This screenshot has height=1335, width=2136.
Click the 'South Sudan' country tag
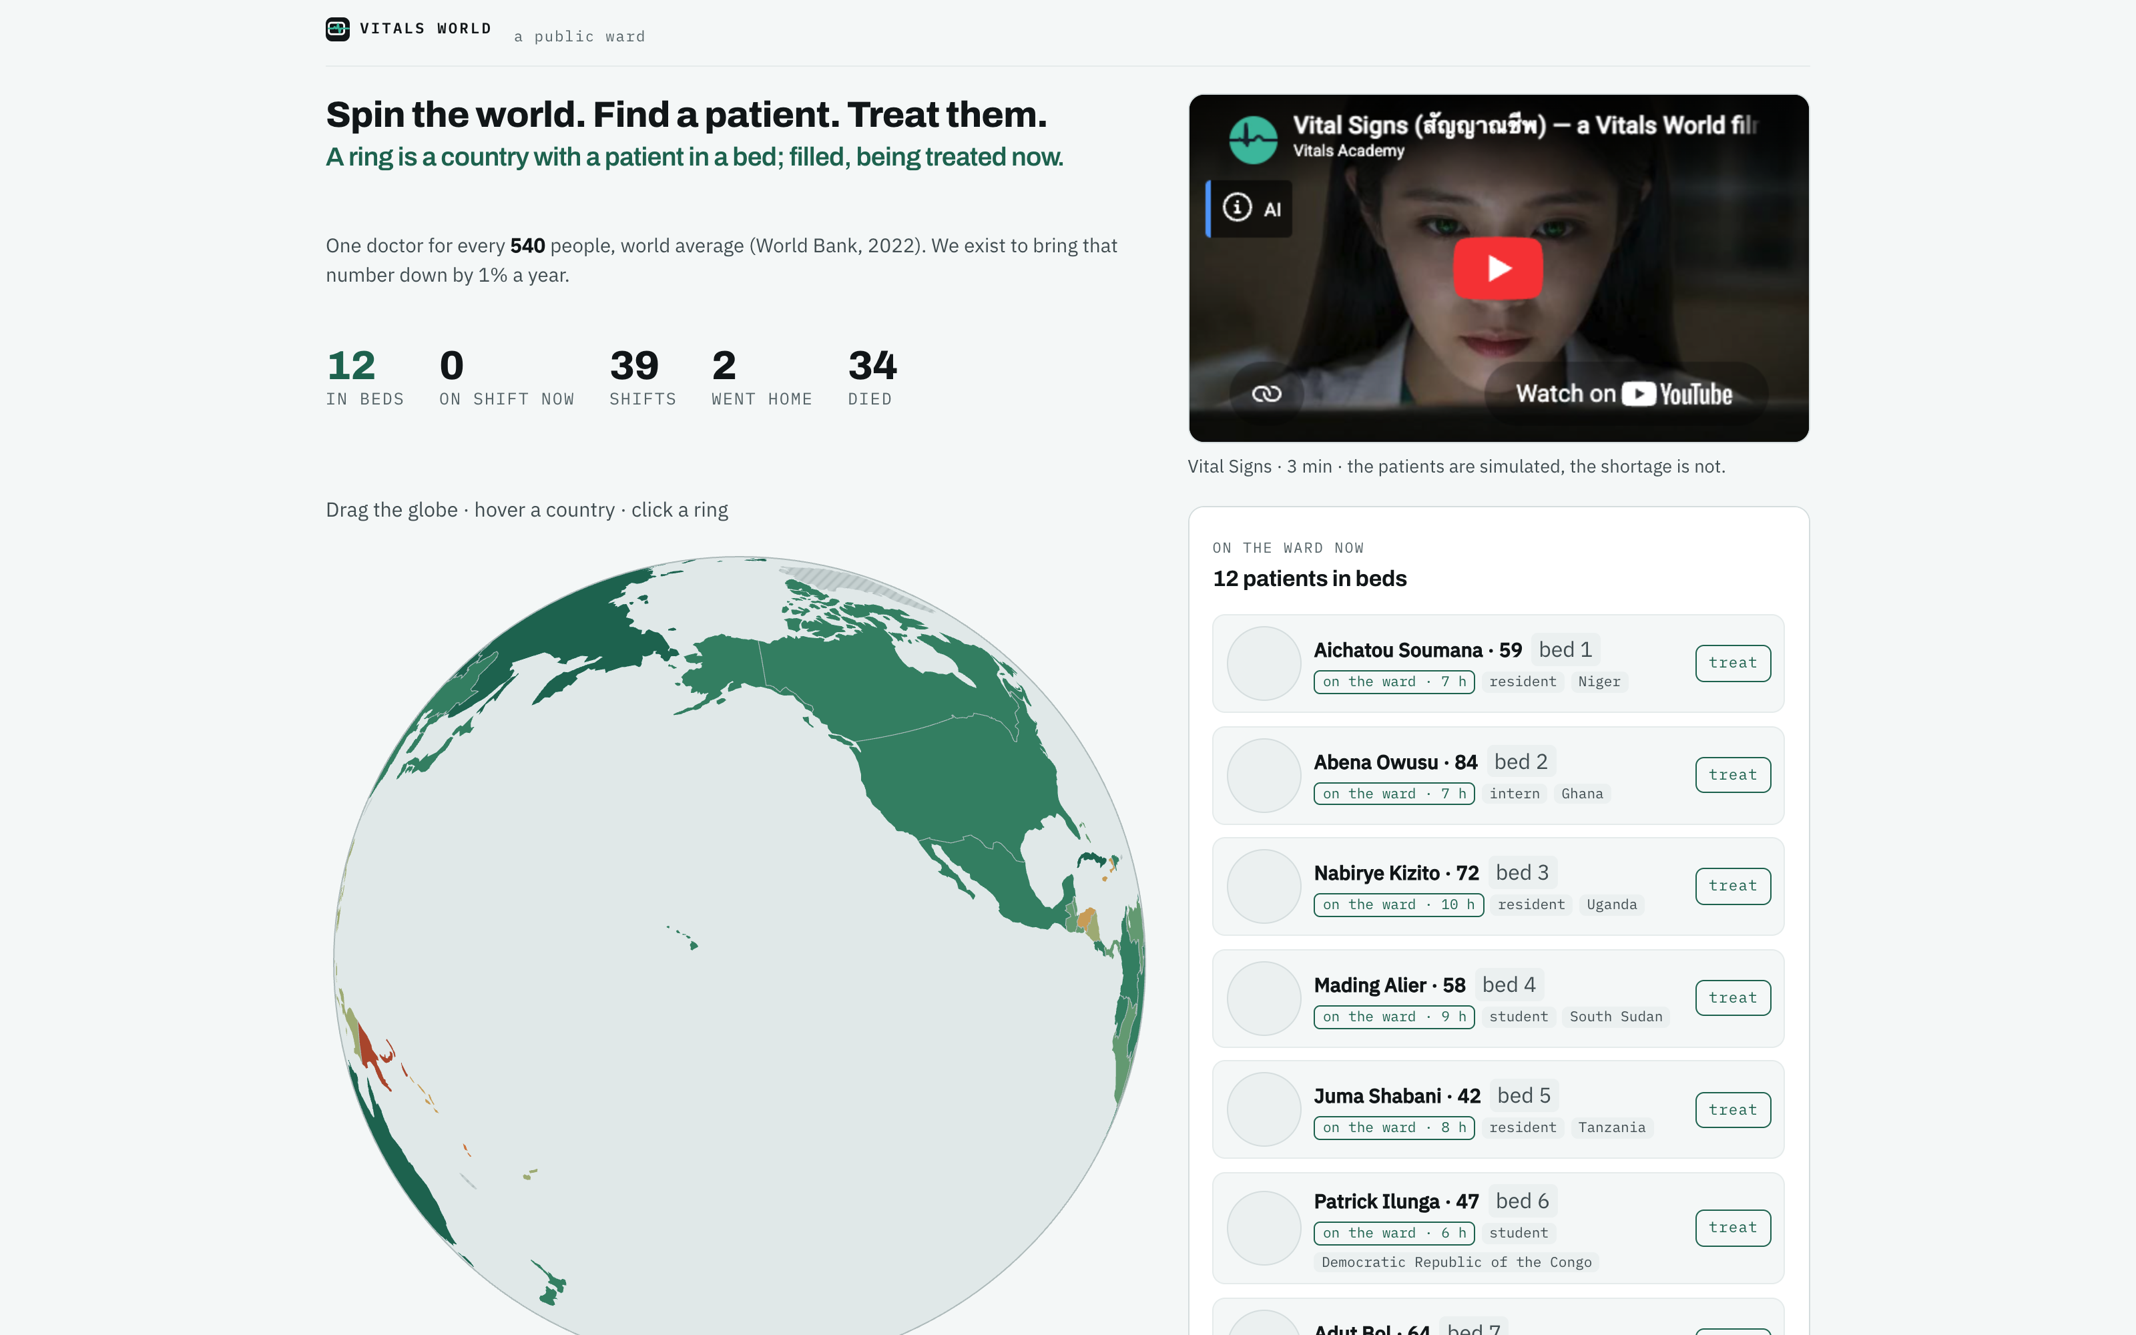pyautogui.click(x=1615, y=1017)
